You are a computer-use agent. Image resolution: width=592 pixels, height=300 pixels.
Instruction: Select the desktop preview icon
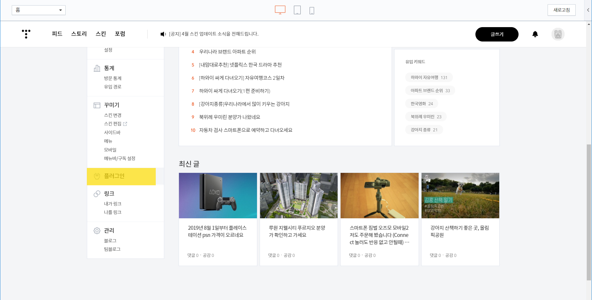280,10
